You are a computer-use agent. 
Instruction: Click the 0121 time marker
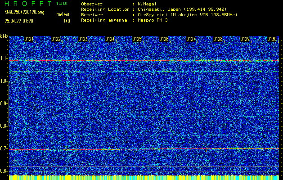(29, 39)
